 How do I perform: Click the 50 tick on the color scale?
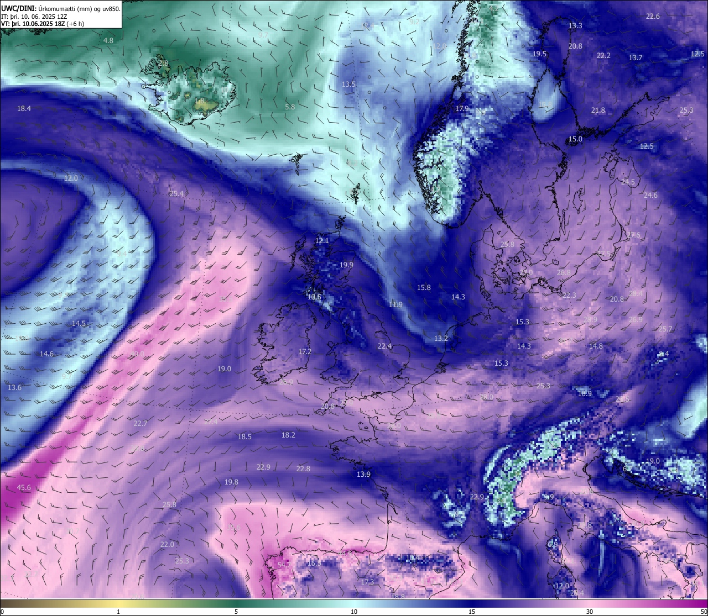coord(704,612)
